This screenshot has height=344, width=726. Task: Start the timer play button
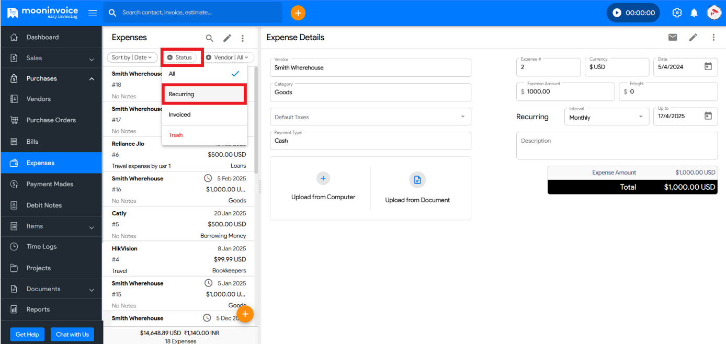617,13
